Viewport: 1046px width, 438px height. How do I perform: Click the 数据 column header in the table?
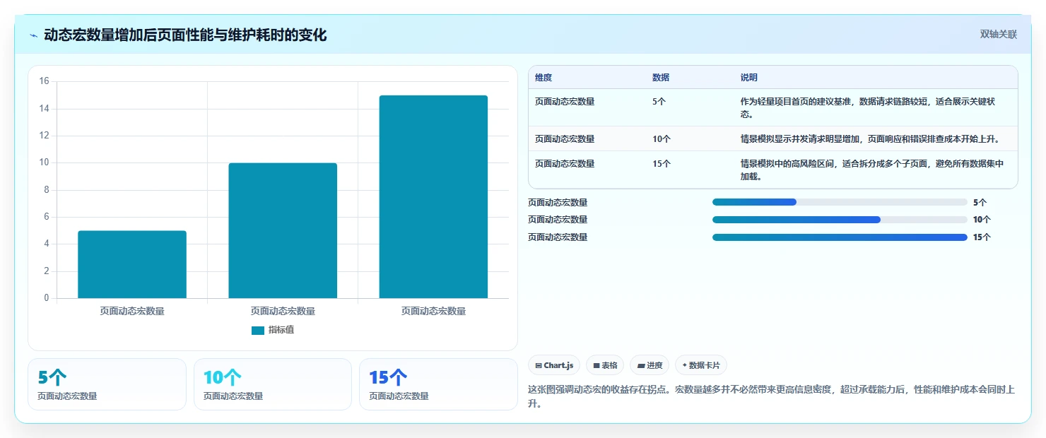pyautogui.click(x=661, y=78)
